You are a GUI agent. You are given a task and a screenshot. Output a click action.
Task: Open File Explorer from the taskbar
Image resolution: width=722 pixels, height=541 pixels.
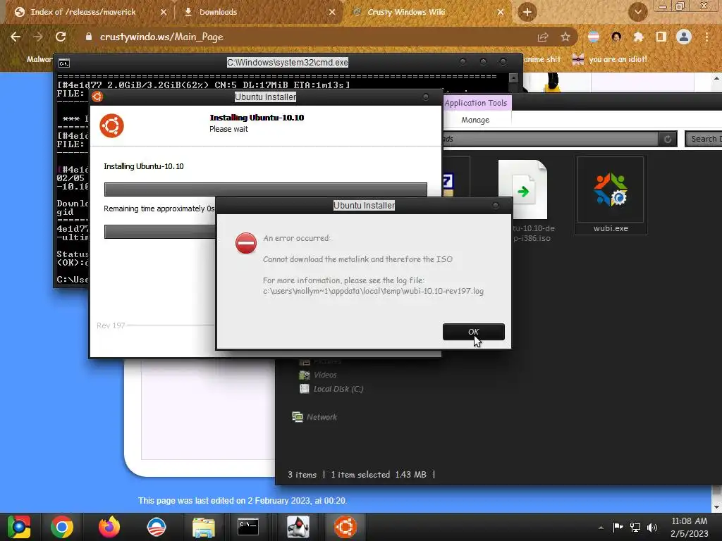pyautogui.click(x=204, y=527)
